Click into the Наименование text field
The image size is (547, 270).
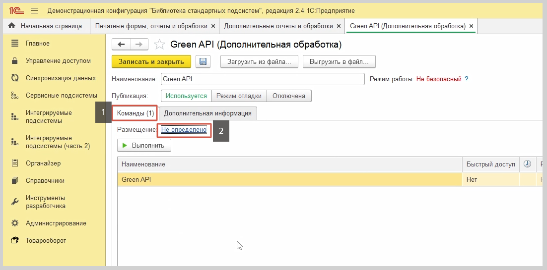click(263, 79)
